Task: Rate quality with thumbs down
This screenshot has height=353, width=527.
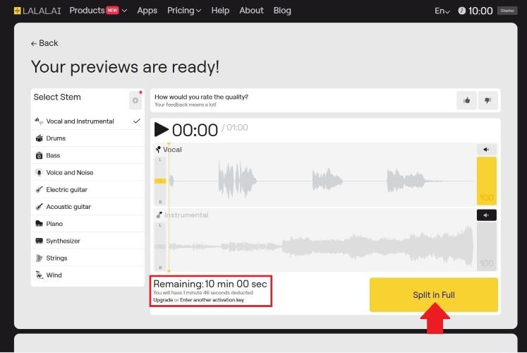Action: 487,100
